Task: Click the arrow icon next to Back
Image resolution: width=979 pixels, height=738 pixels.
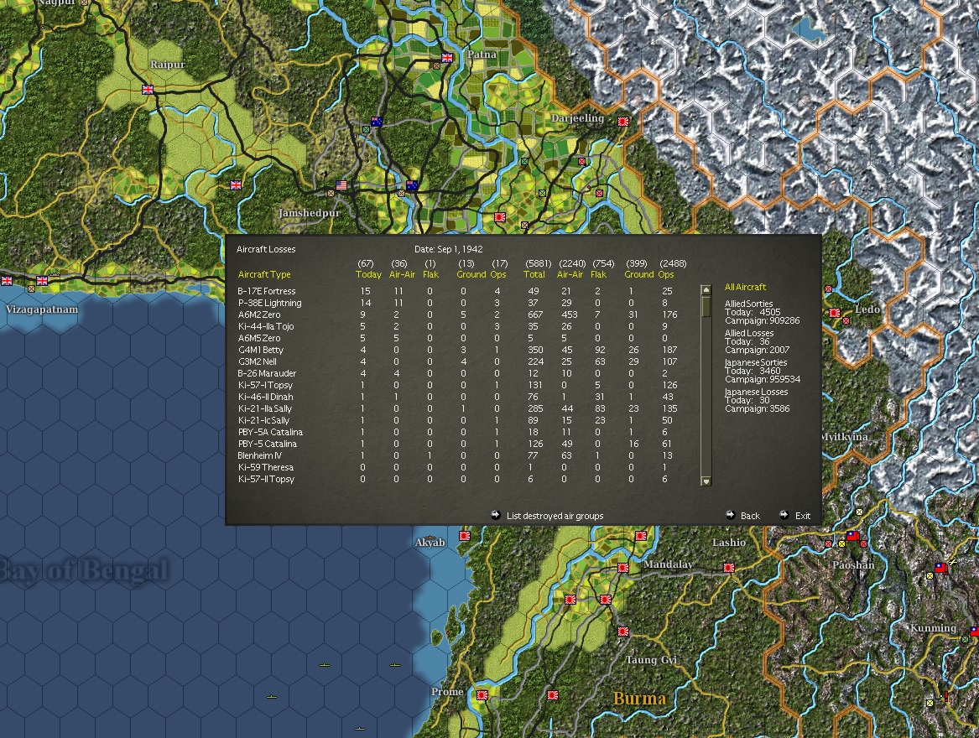Action: tap(731, 515)
